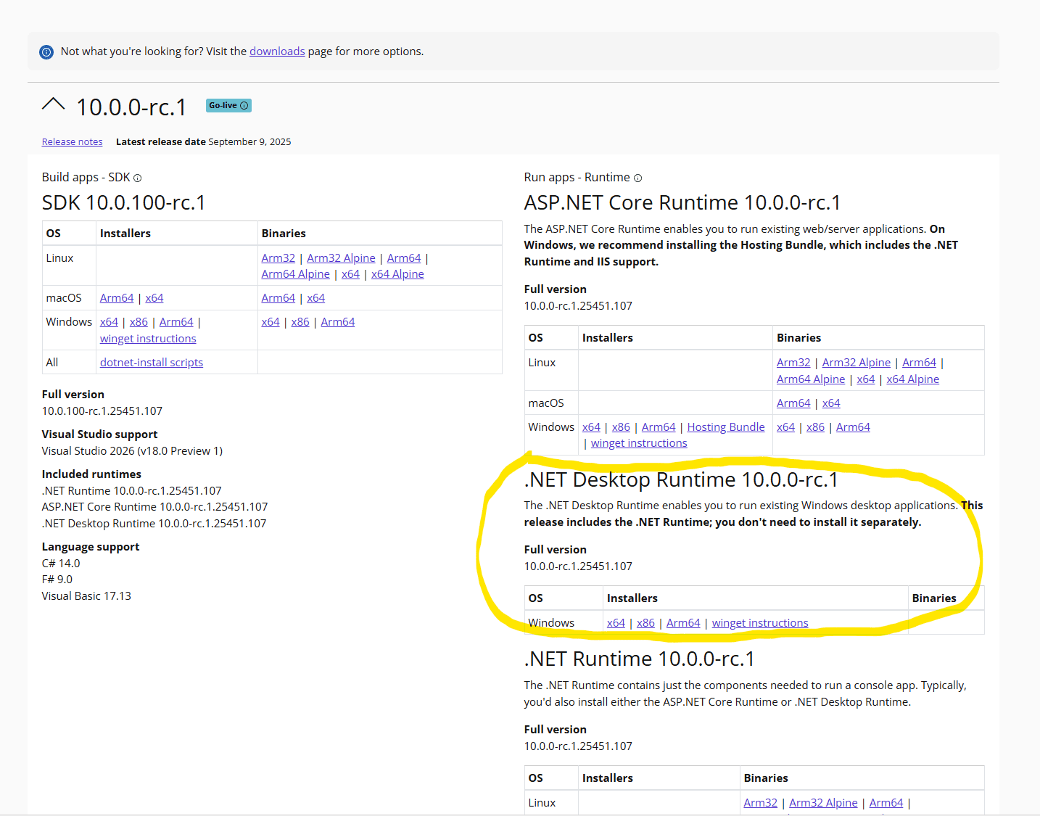Download SDK Linux Arm64 Alpine binary
The image size is (1040, 816).
tap(295, 274)
